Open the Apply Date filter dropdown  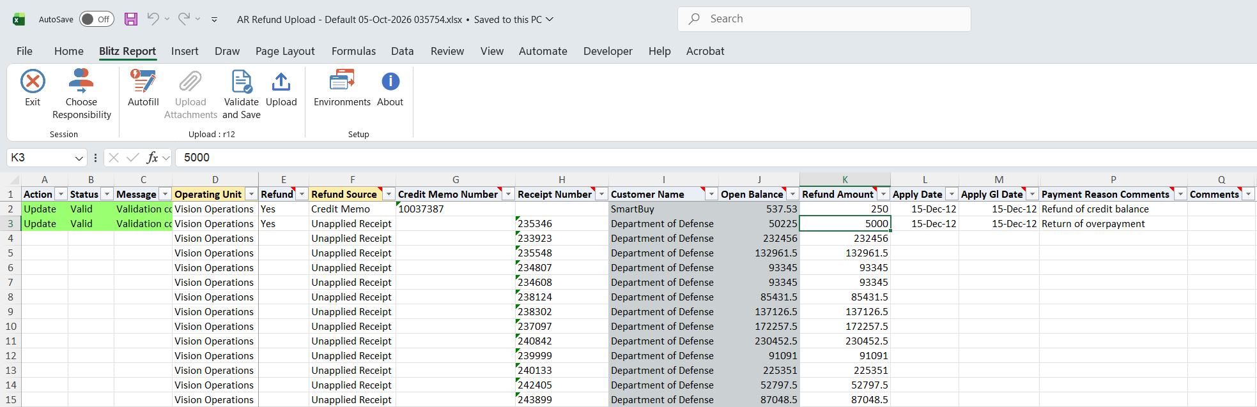point(952,194)
